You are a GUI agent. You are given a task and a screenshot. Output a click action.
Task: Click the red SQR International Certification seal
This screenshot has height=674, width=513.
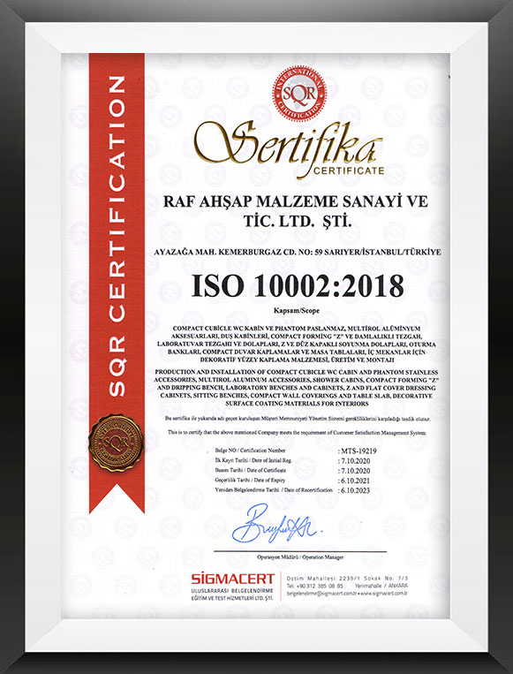click(299, 94)
